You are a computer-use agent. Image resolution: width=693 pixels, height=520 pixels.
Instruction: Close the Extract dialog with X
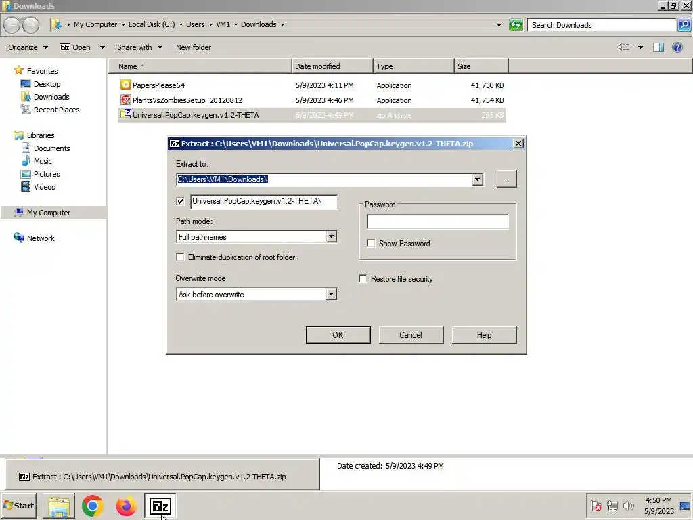(518, 144)
